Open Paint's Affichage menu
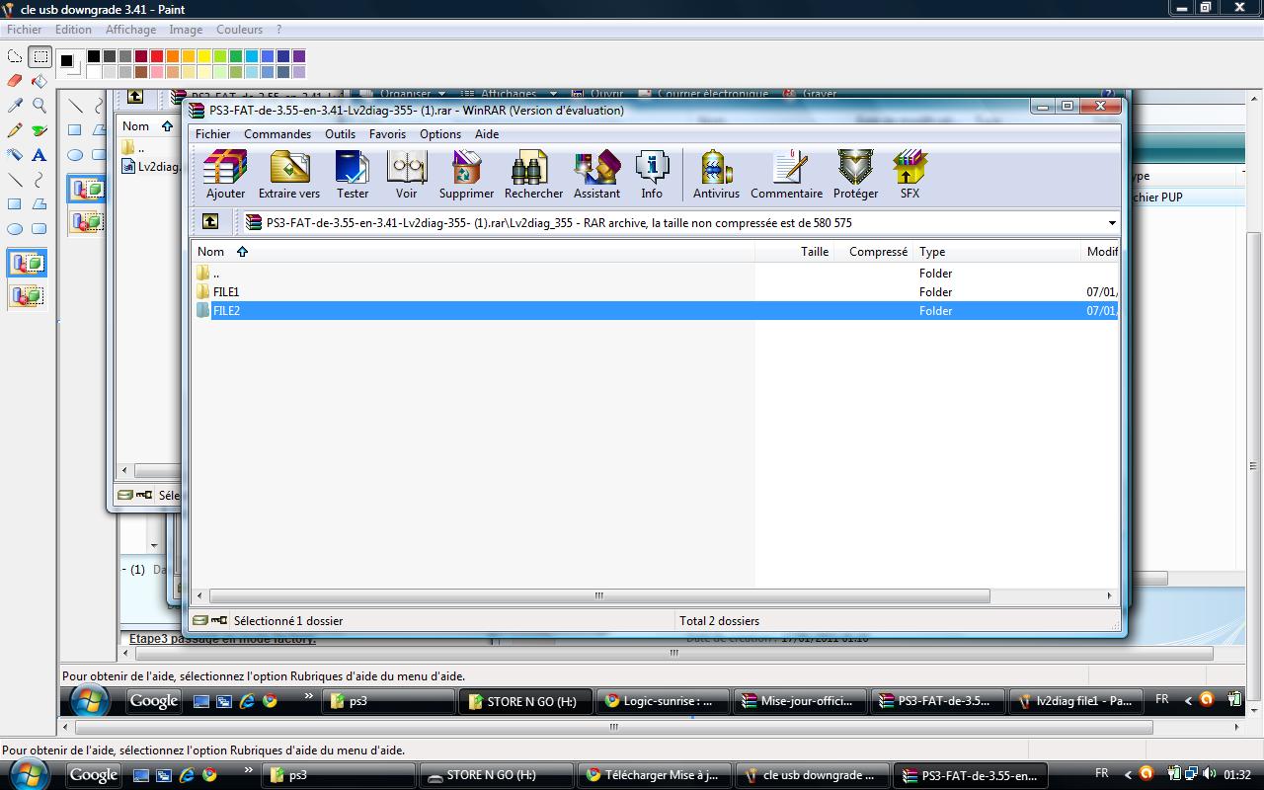This screenshot has width=1264, height=790. 130,30
